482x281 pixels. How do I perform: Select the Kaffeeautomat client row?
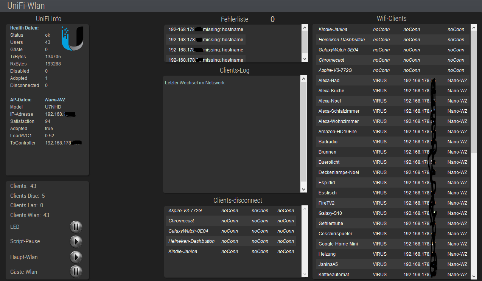click(x=393, y=275)
